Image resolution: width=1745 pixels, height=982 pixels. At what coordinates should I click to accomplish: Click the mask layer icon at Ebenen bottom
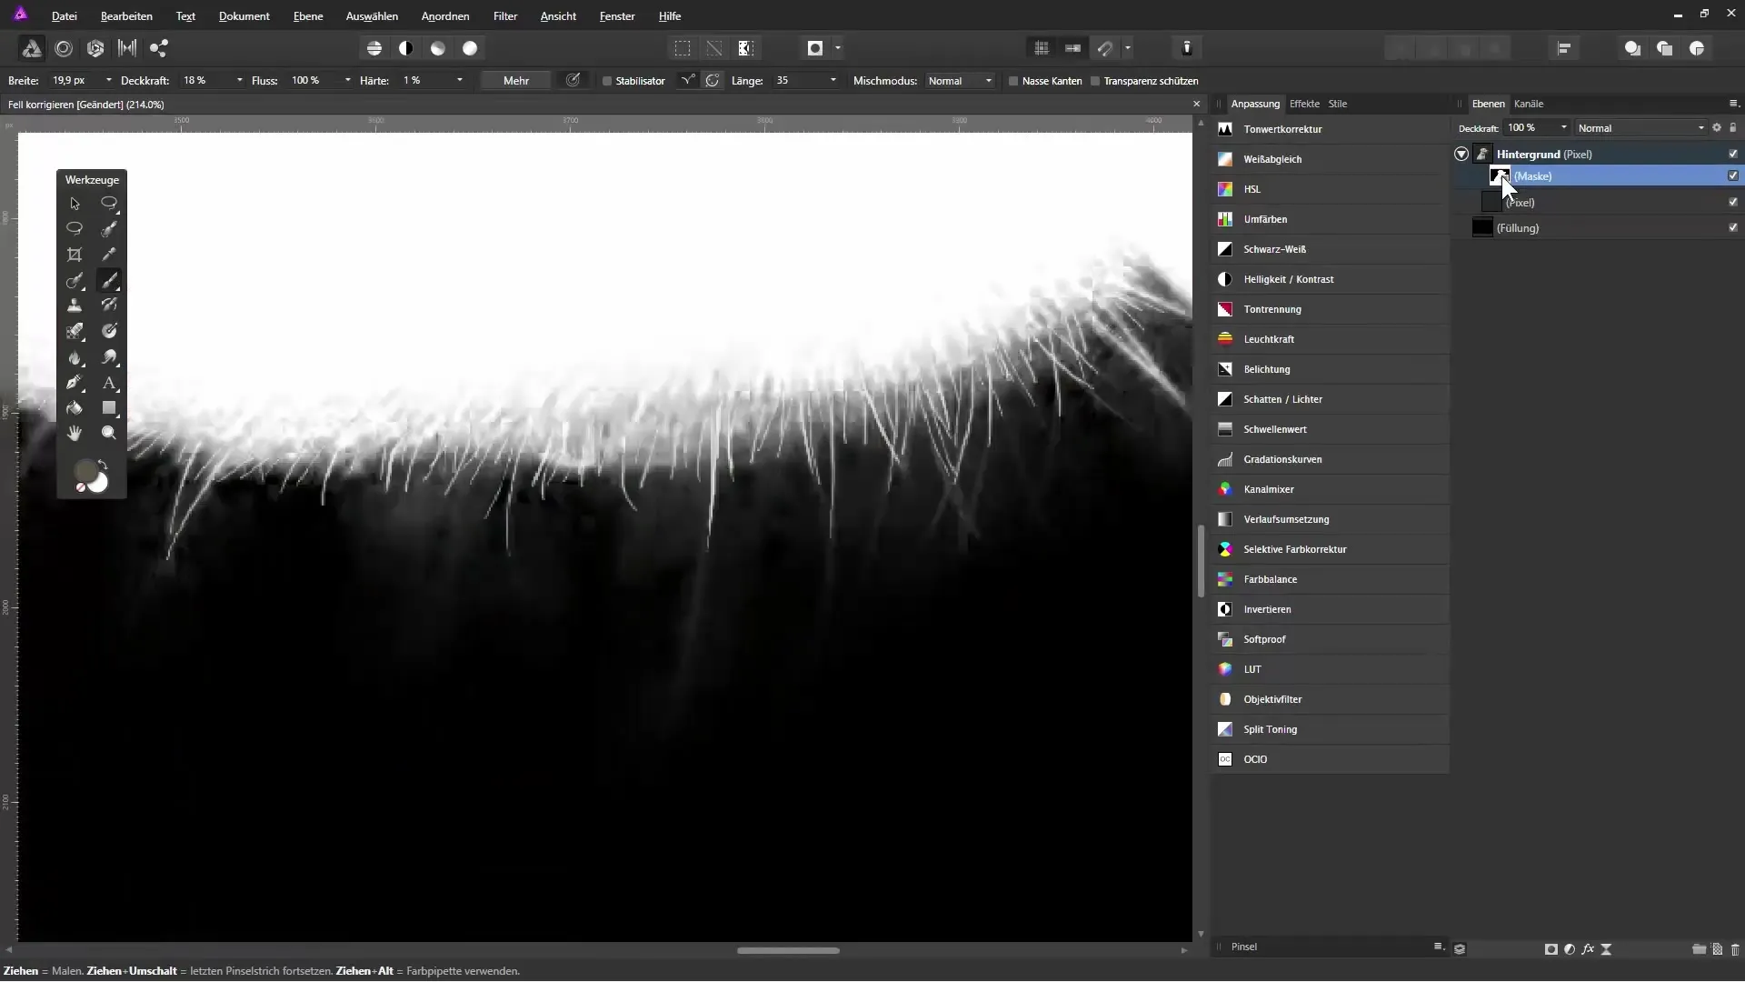(x=1551, y=949)
